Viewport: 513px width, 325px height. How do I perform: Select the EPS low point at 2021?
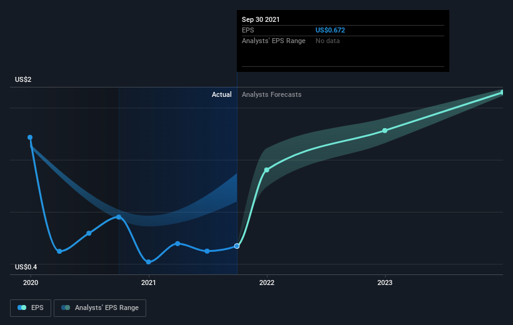point(149,262)
